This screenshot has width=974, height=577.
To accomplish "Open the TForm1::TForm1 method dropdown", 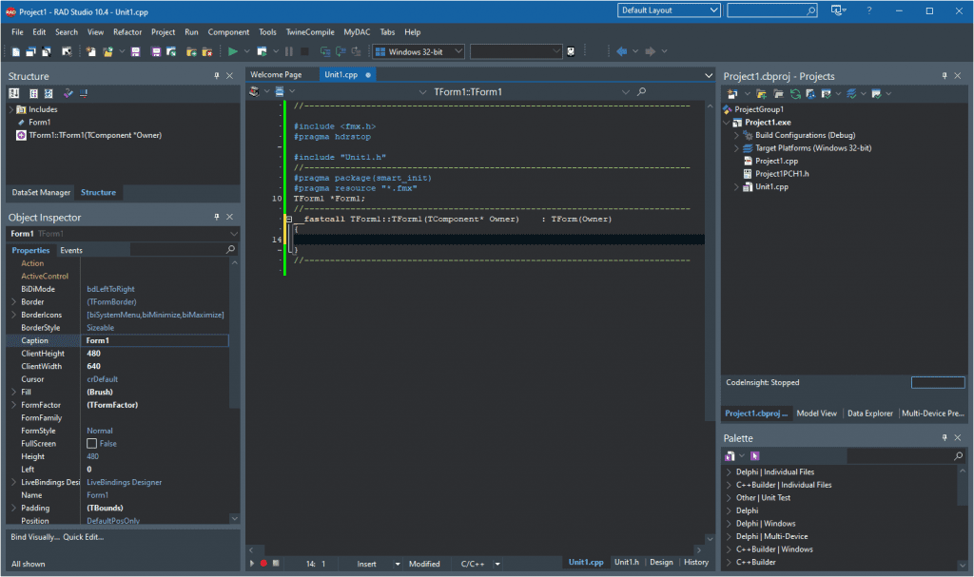I will (626, 92).
